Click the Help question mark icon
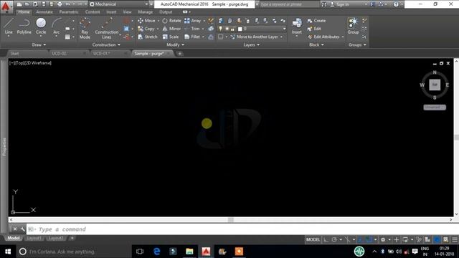Screen dimensions: 459x258 click(396, 4)
